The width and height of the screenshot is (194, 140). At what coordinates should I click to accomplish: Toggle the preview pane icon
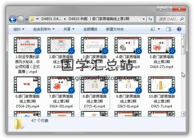click(x=169, y=29)
